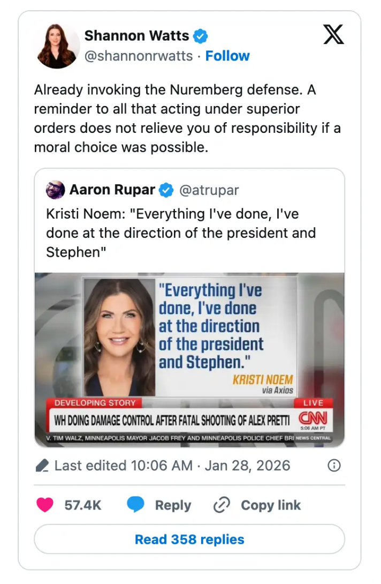Open the info icon beside the timestamp
Image resolution: width=381 pixels, height=584 pixels.
click(334, 466)
